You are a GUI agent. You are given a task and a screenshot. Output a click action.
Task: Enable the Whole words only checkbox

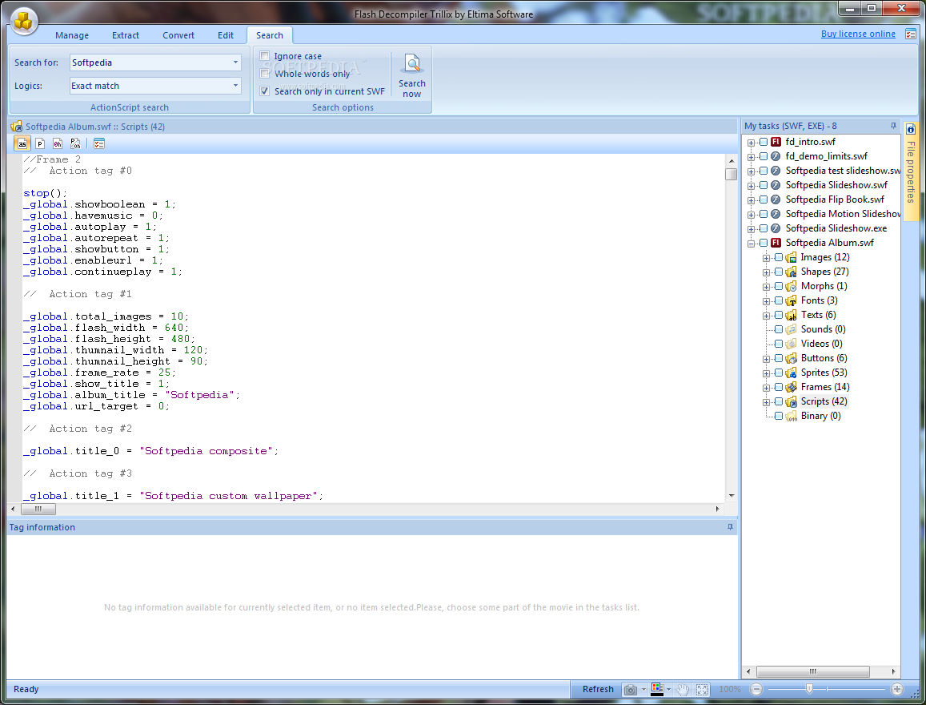(265, 73)
